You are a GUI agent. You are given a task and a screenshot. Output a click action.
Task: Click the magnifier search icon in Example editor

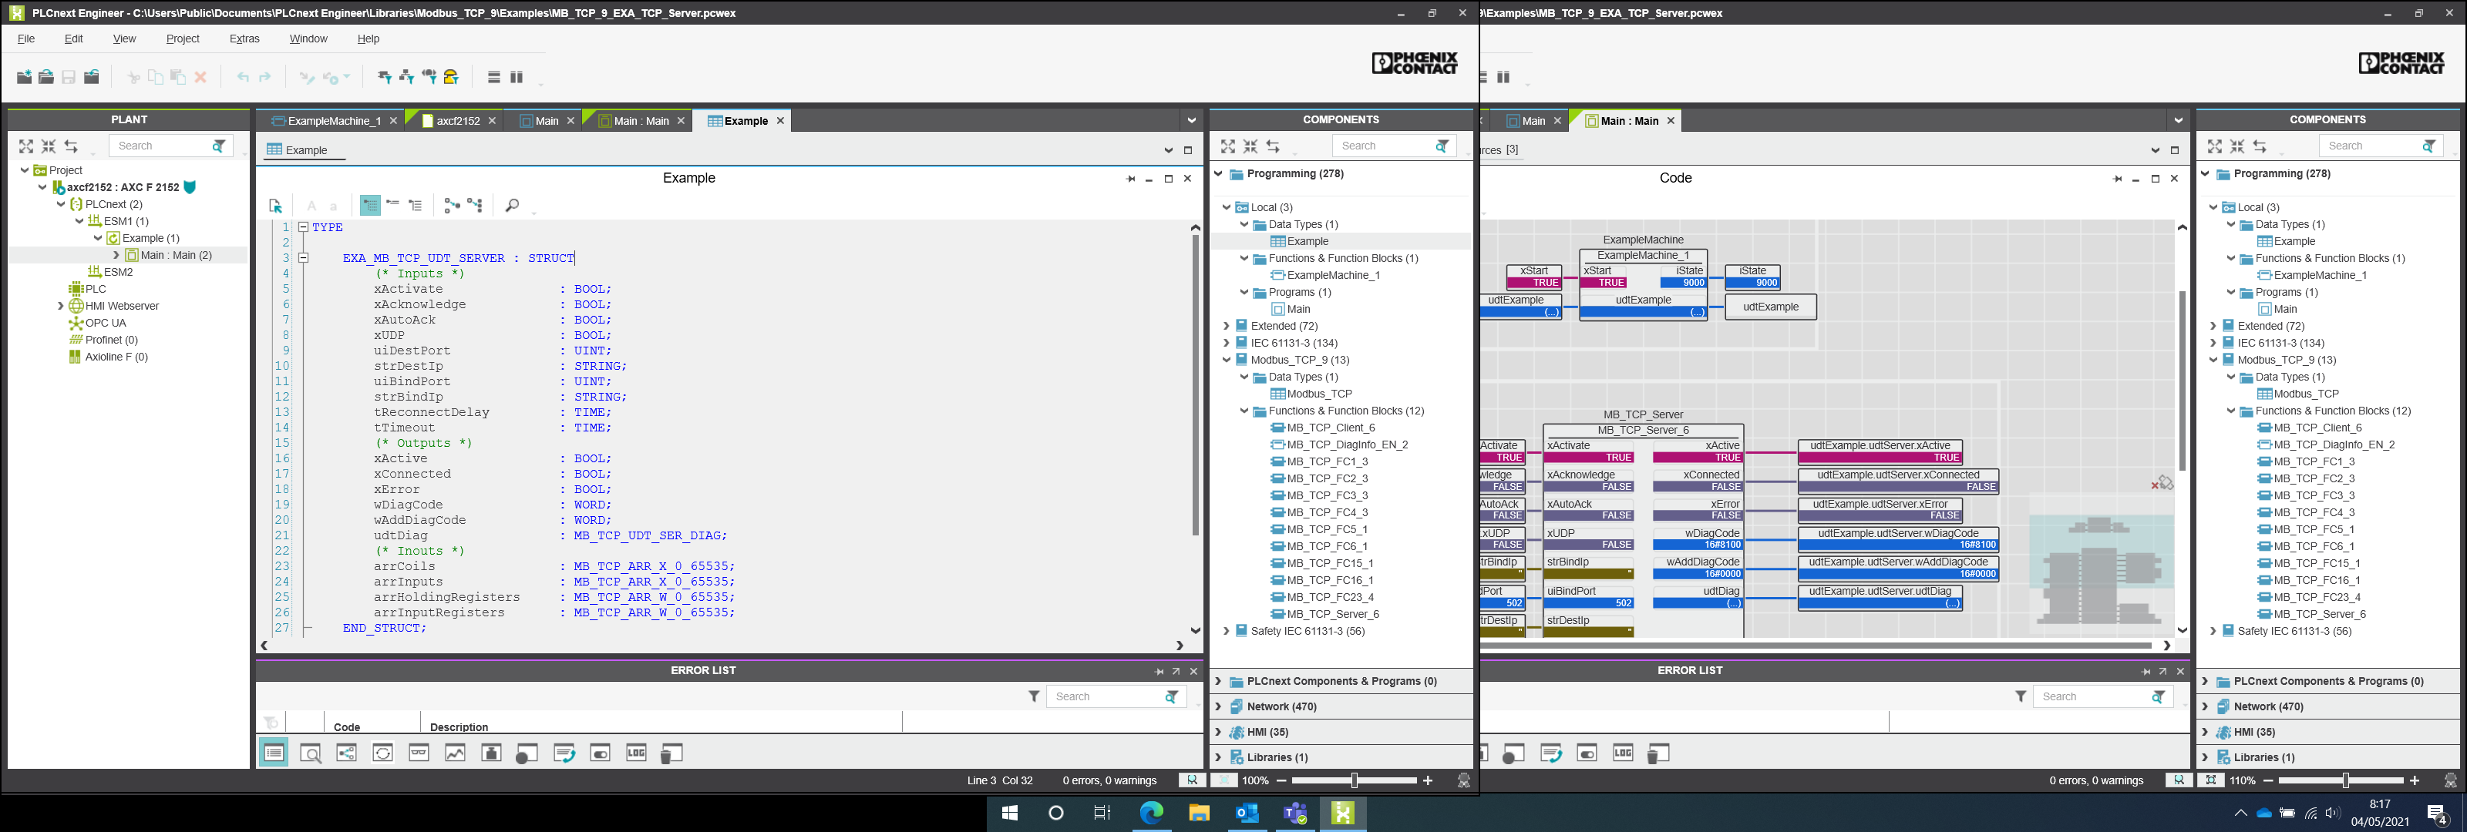(513, 206)
